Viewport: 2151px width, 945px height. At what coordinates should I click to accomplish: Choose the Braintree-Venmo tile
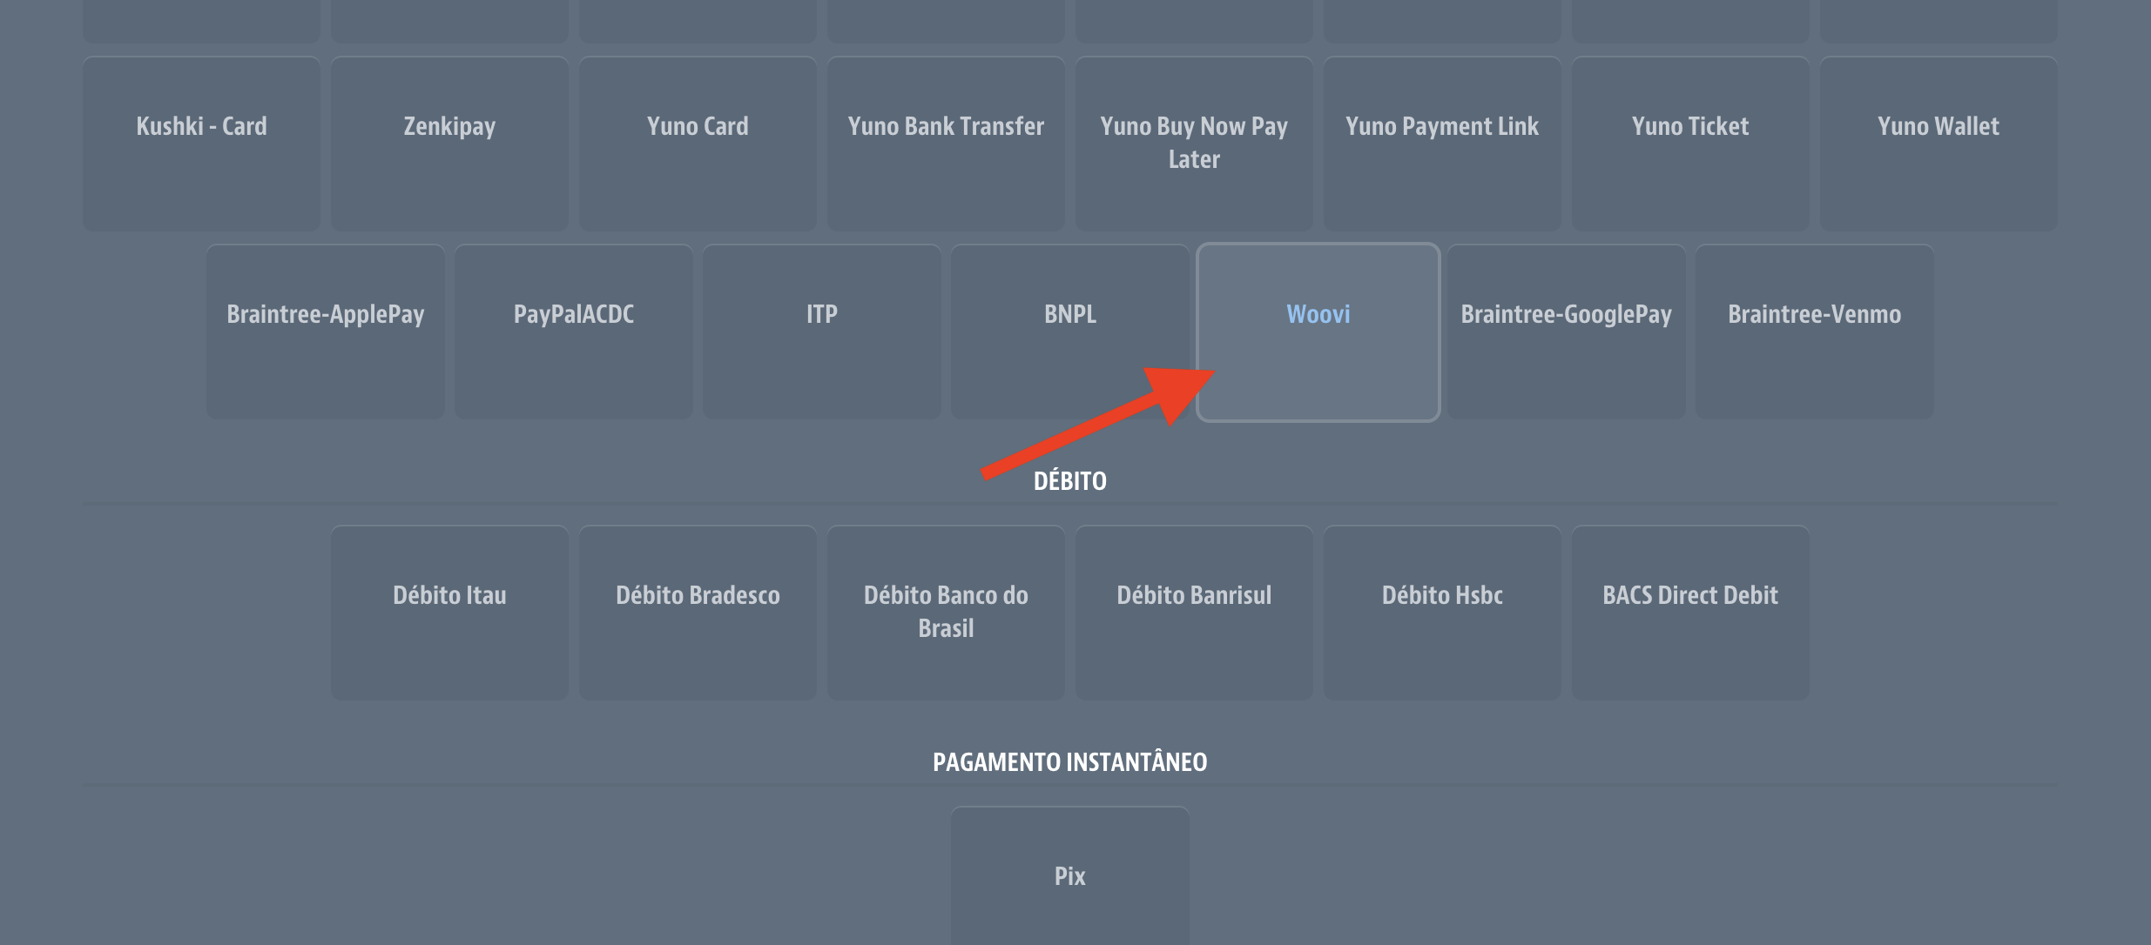coord(1814,332)
